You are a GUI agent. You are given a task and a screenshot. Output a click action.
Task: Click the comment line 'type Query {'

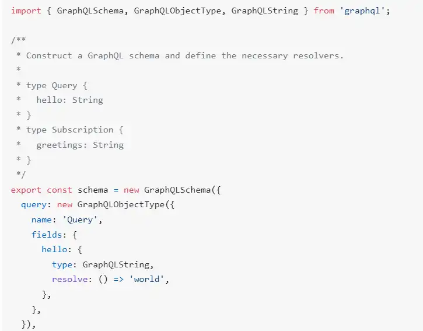[57, 86]
